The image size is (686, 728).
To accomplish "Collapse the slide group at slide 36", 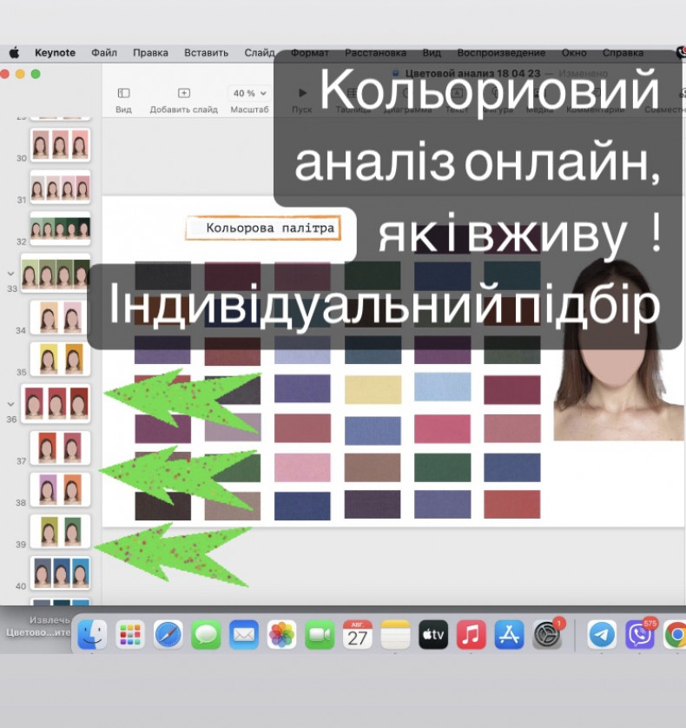I will click(10, 404).
